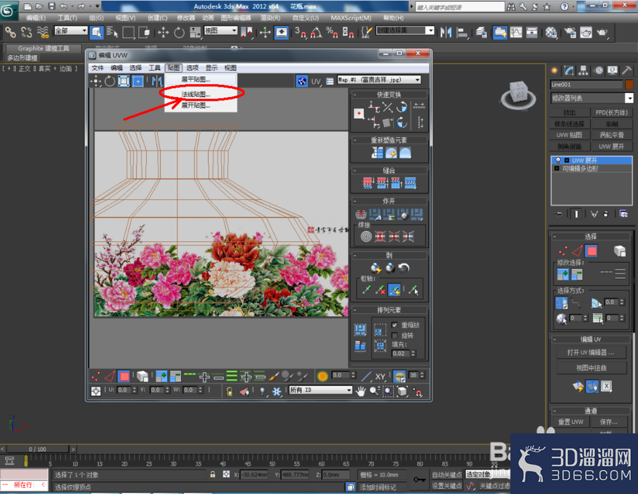This screenshot has height=494, width=638.
Task: Select vertex sub-object mode in UVW bottom bar
Action: coord(96,377)
